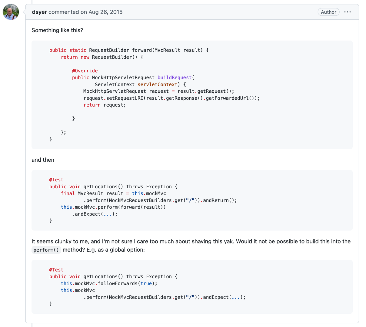Open the dsyer username profile link
The height and width of the screenshot is (327, 366).
point(39,12)
